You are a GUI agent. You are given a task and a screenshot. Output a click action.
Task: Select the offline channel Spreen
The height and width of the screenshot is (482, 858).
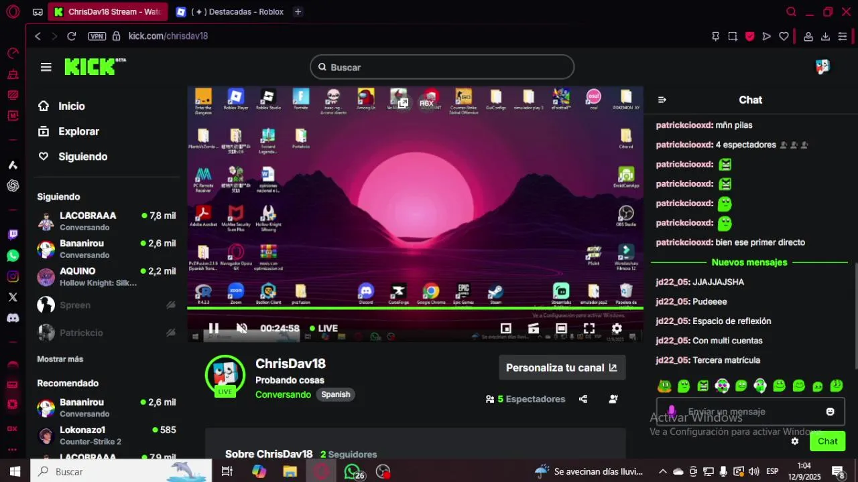pyautogui.click(x=106, y=305)
